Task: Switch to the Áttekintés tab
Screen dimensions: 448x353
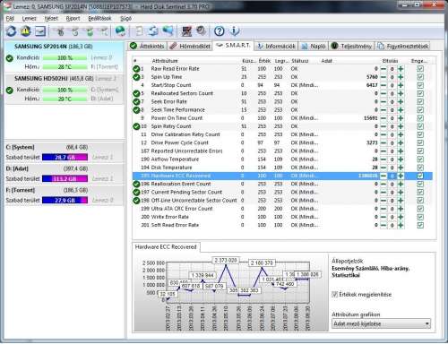Action: (x=148, y=46)
